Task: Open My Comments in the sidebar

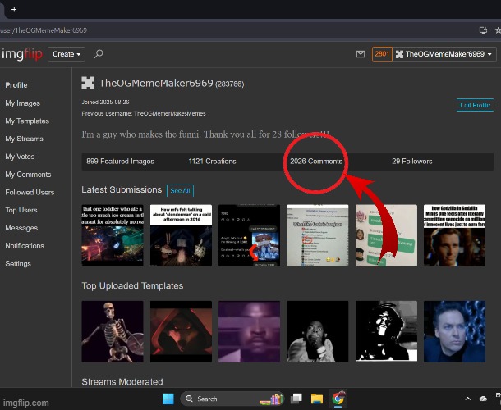Action: pos(28,175)
